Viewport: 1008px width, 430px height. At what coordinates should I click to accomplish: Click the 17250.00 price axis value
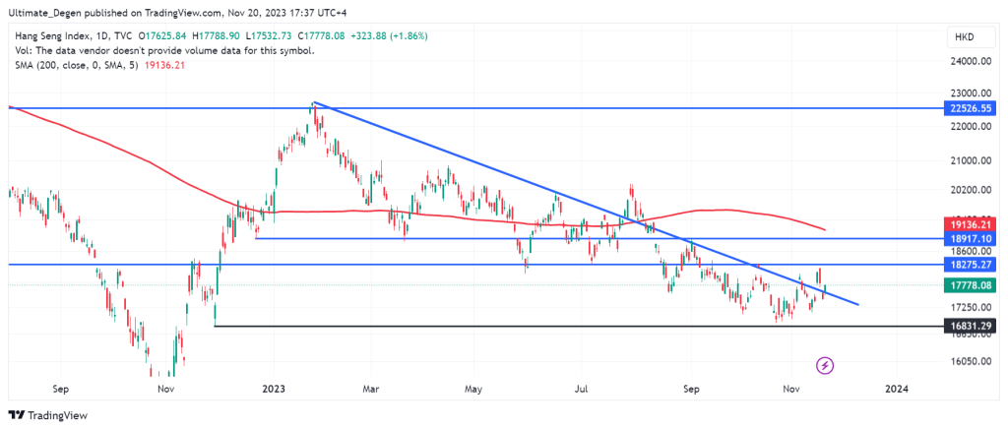pos(970,307)
